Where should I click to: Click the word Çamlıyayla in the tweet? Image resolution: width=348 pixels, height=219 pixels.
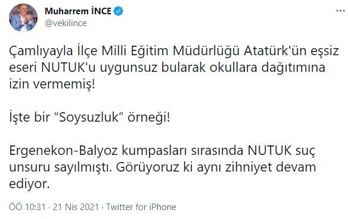(41, 51)
